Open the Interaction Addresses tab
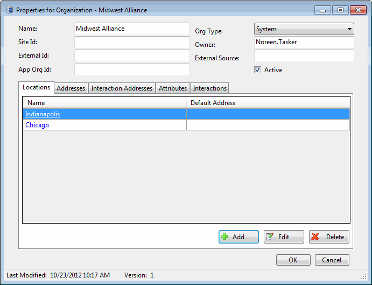This screenshot has width=372, height=285. pos(122,88)
